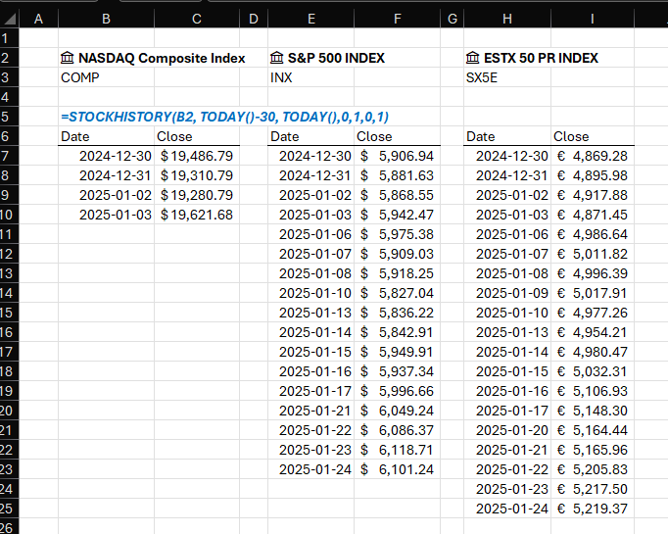668x534 pixels.
Task: Select ESTX date 2025-01-20 in column H
Action: [507, 430]
